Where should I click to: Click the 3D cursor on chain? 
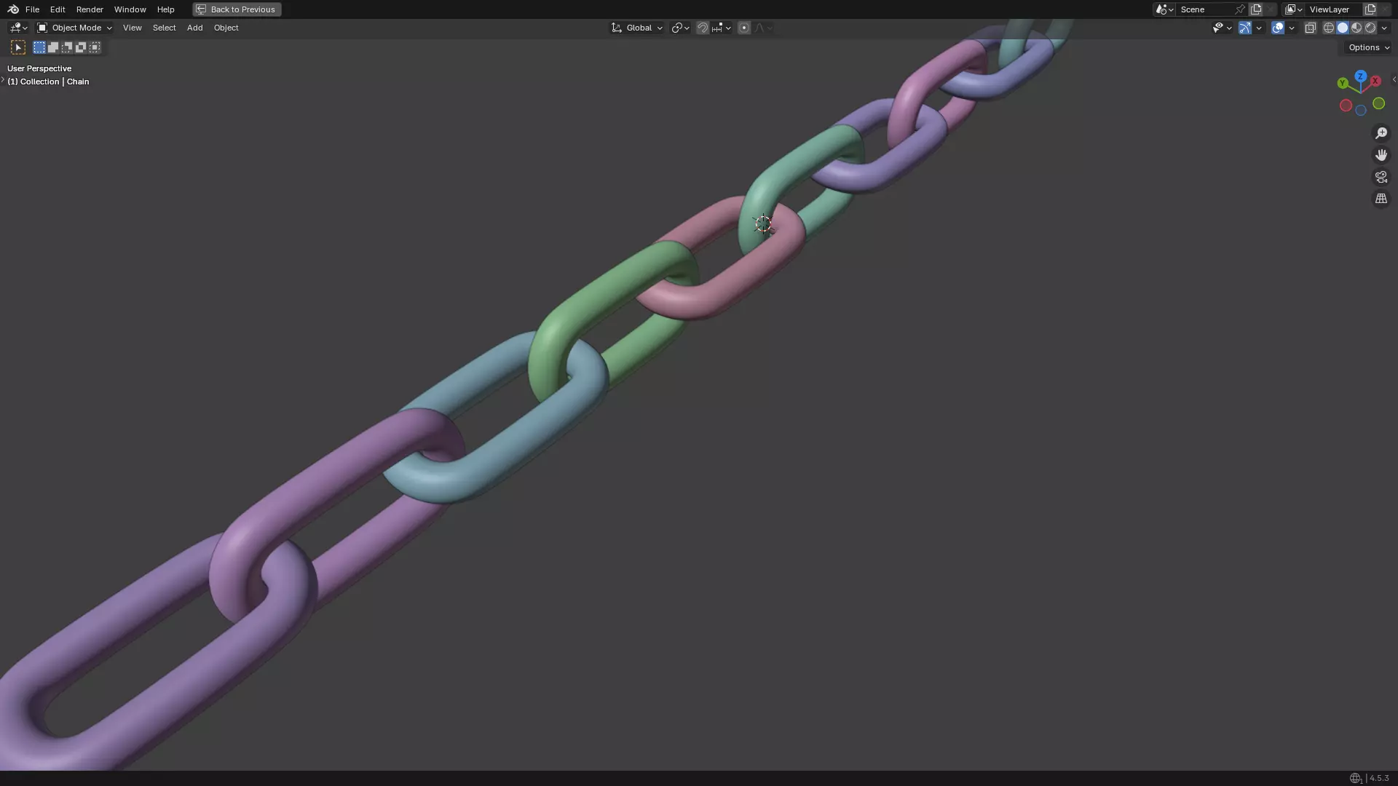point(763,223)
